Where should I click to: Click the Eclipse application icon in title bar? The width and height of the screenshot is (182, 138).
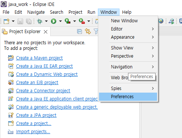pyautogui.click(x=4, y=4)
